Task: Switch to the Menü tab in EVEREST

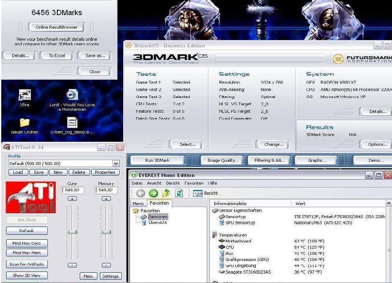Action: (x=138, y=203)
